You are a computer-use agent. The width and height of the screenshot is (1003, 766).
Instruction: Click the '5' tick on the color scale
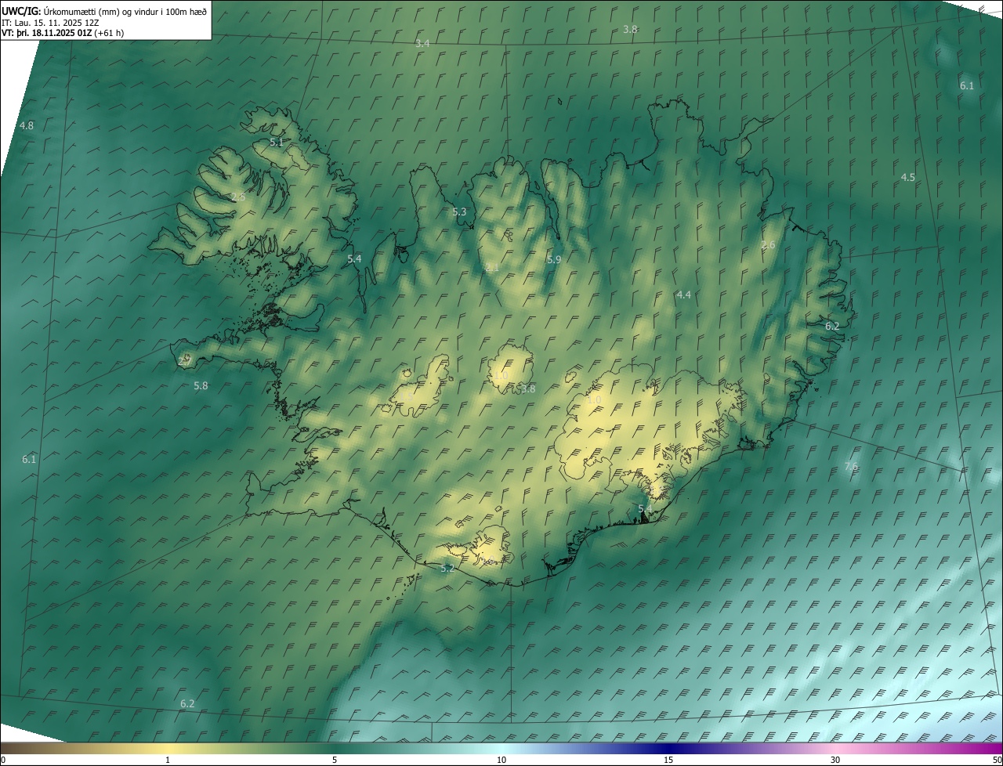(x=335, y=760)
